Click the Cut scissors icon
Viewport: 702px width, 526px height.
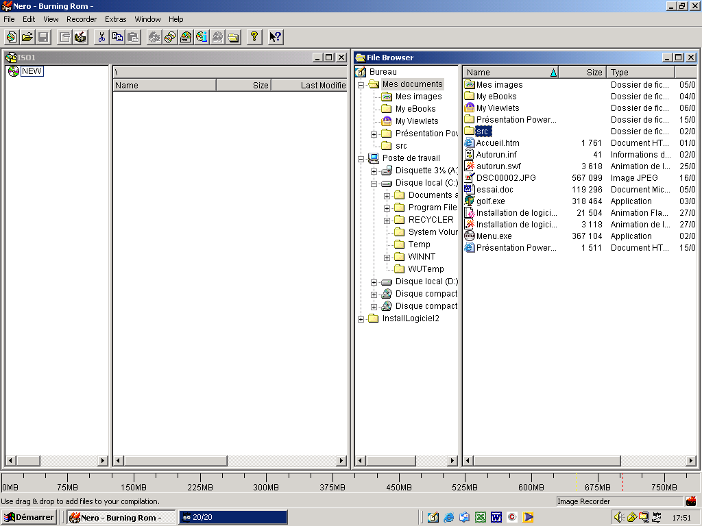pos(101,37)
